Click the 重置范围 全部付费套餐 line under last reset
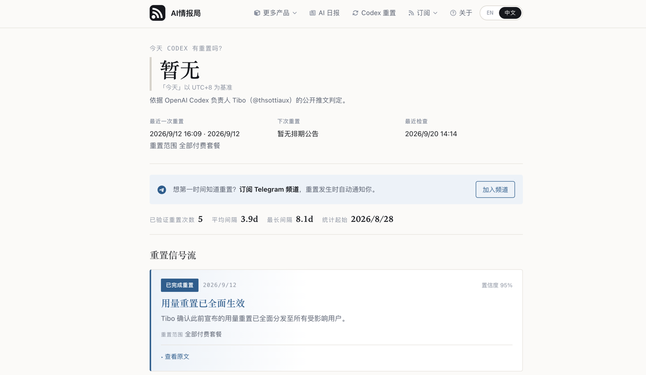646x375 pixels. pos(185,146)
